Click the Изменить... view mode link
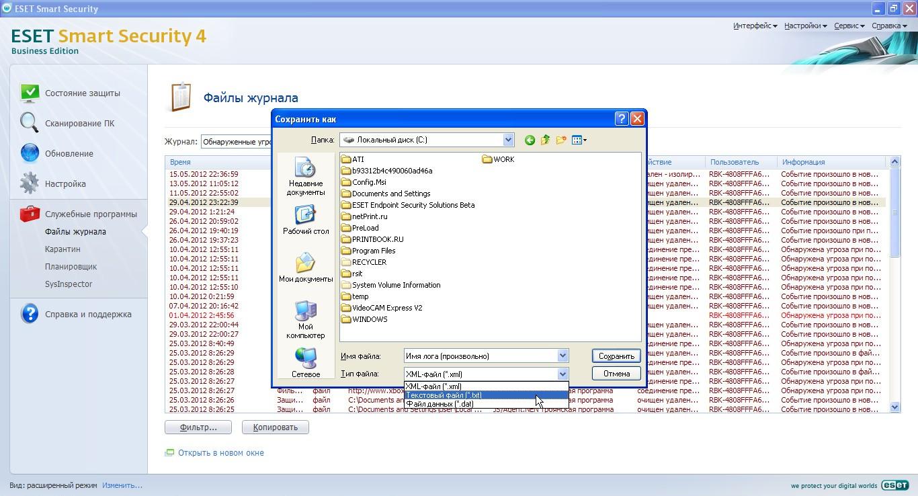918x496 pixels. point(122,485)
